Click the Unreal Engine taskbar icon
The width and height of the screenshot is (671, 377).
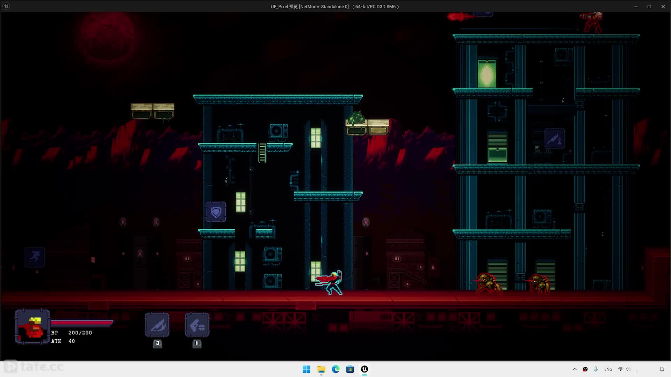pos(365,369)
